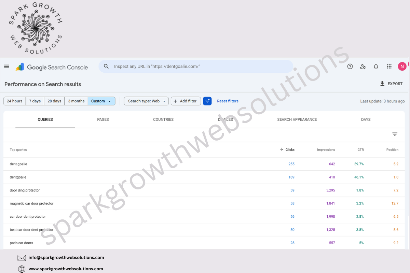Viewport: 410px width, 273px height.
Task: Click the 3,295 impressions value
Action: pos(331,190)
